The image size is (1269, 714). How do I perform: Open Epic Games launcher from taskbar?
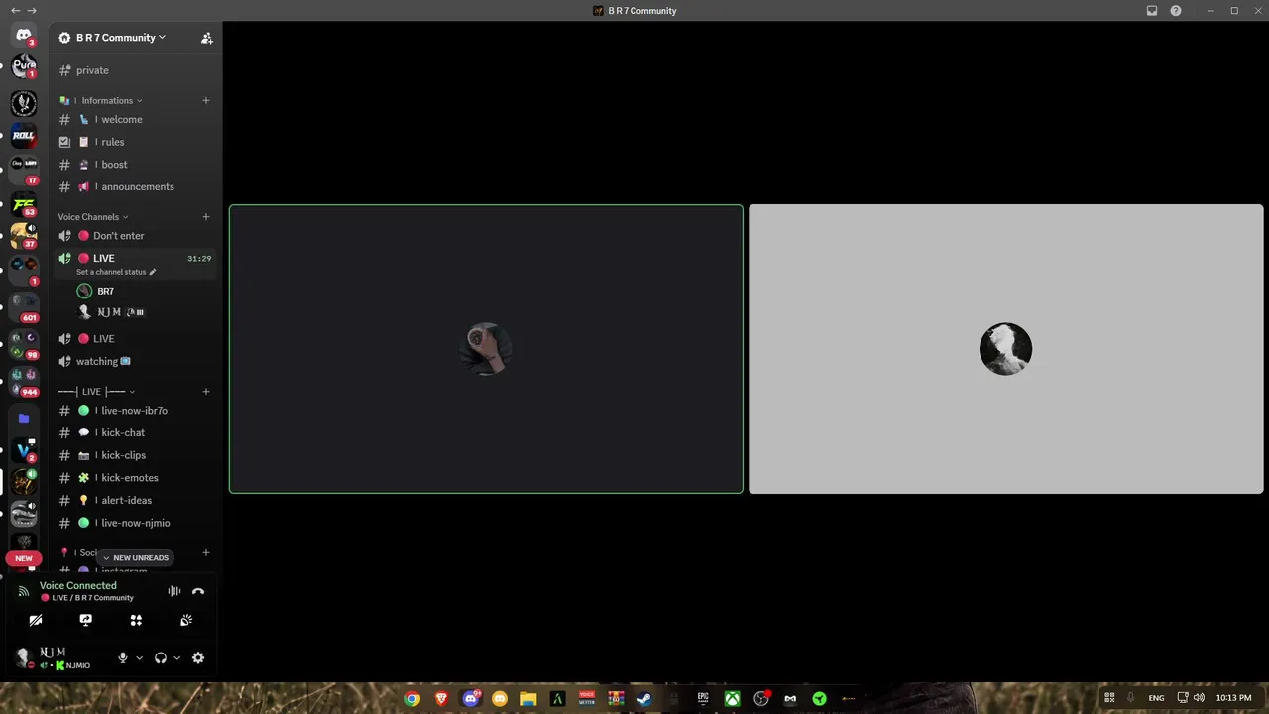coord(703,698)
